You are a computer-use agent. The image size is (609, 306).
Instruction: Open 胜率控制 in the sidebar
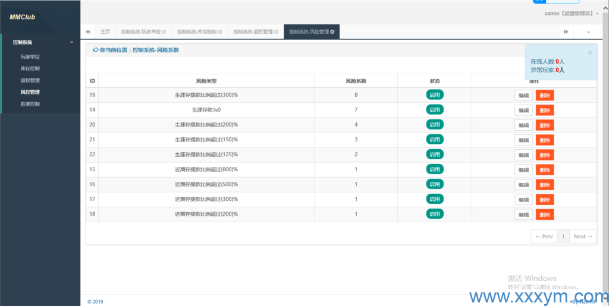(x=30, y=104)
